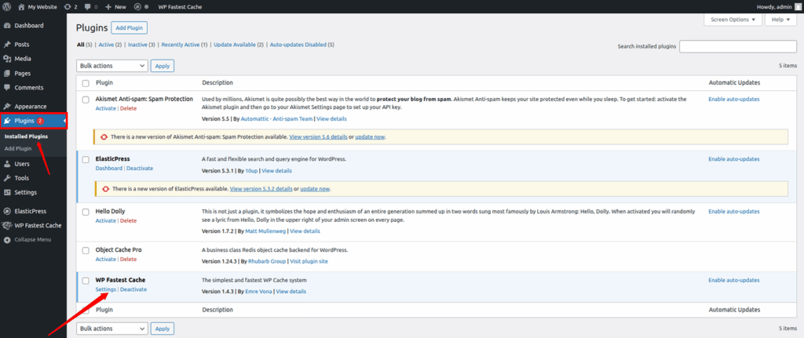This screenshot has height=338, width=804.
Task: Filter plugins by Active (2)
Action: point(110,45)
